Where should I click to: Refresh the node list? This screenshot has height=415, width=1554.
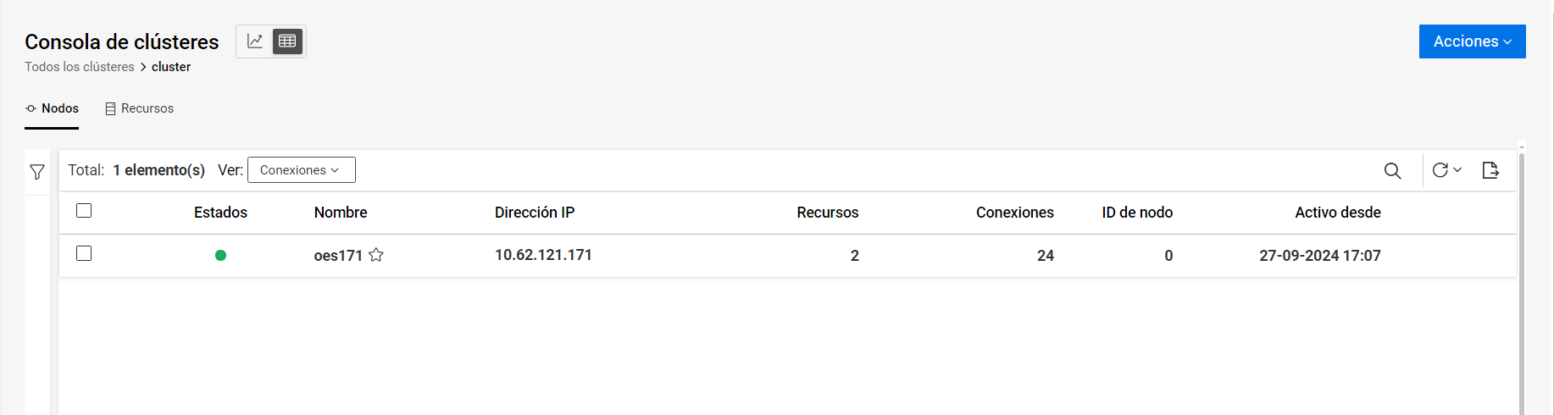click(x=1440, y=170)
